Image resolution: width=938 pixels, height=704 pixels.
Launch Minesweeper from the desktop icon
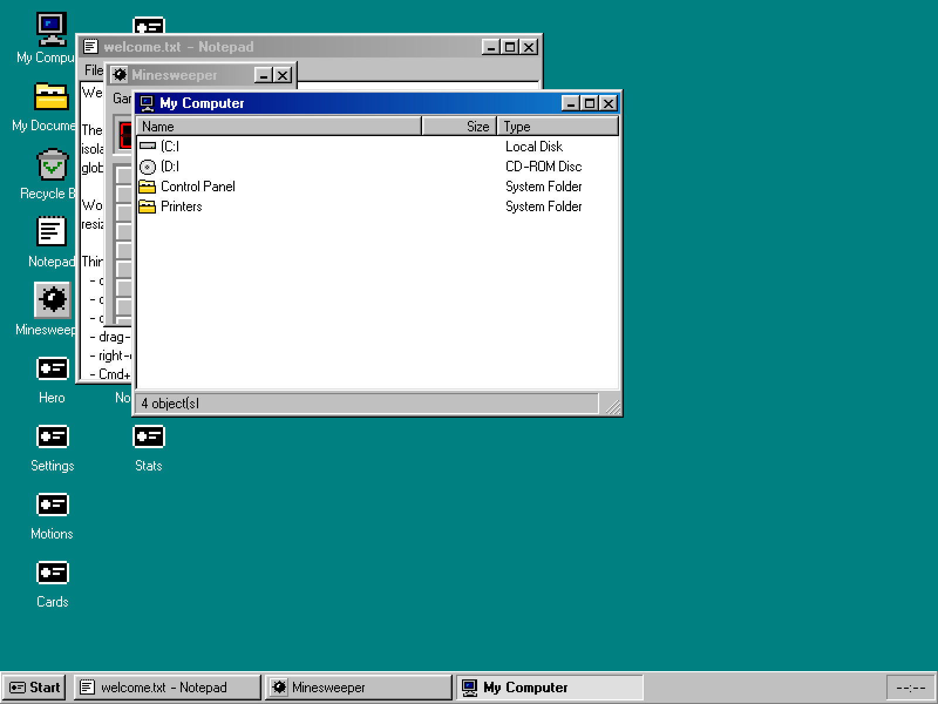coord(52,300)
